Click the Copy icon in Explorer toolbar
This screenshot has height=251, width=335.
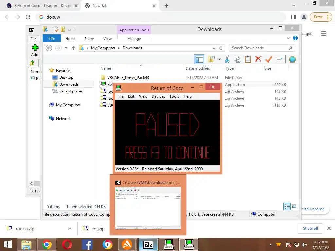tap(238, 59)
